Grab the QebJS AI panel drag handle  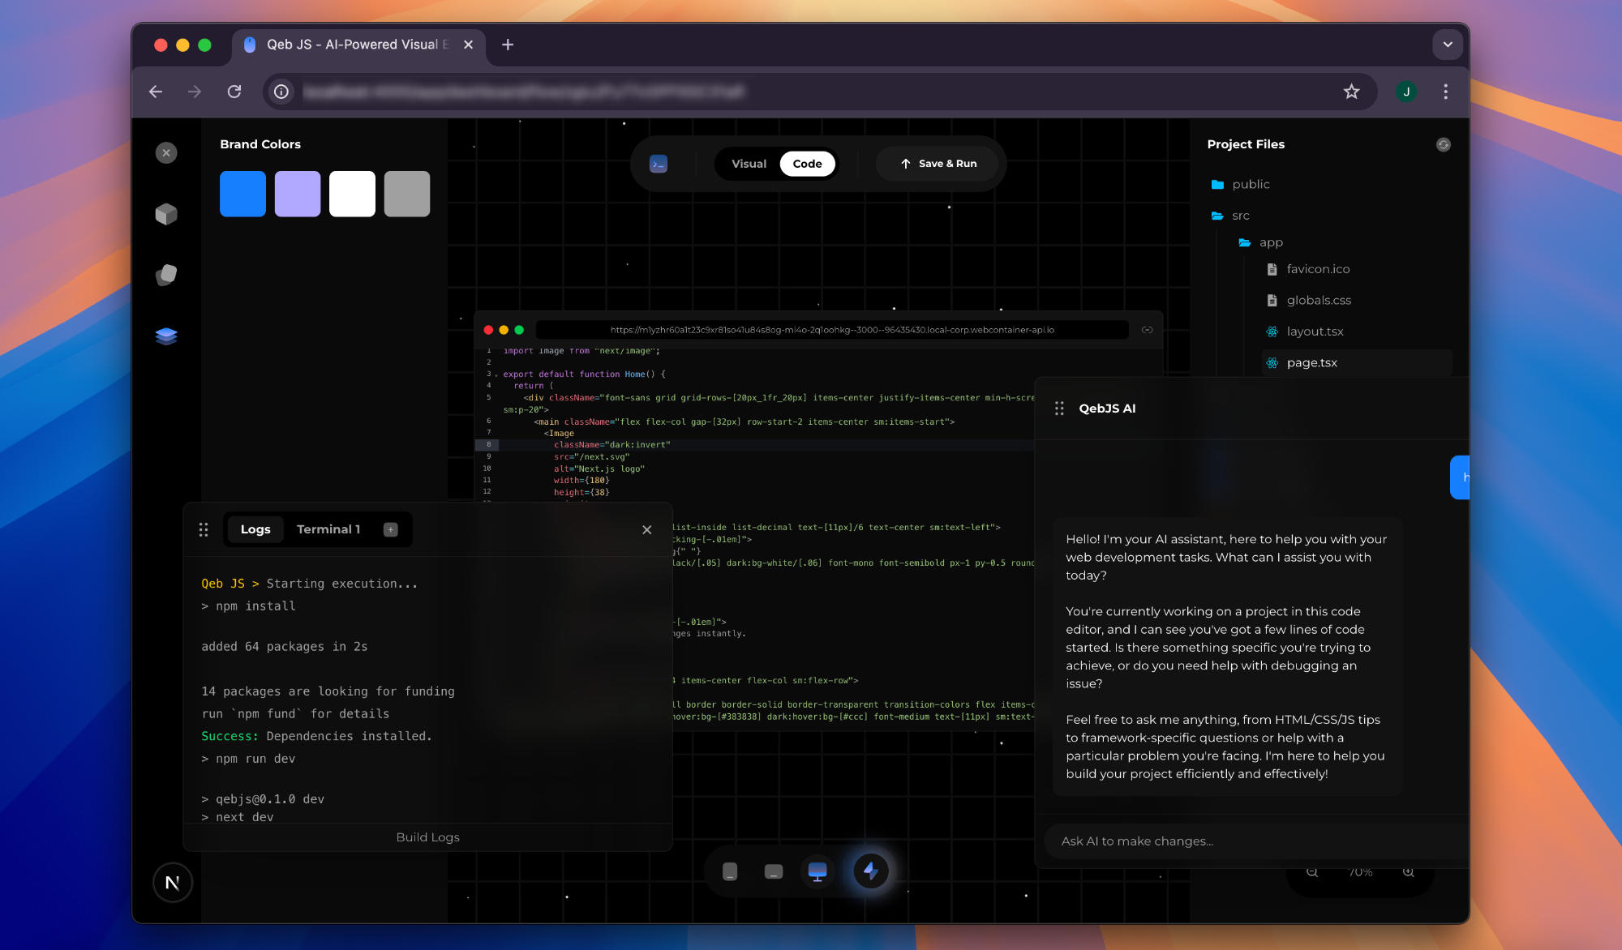pyautogui.click(x=1059, y=409)
